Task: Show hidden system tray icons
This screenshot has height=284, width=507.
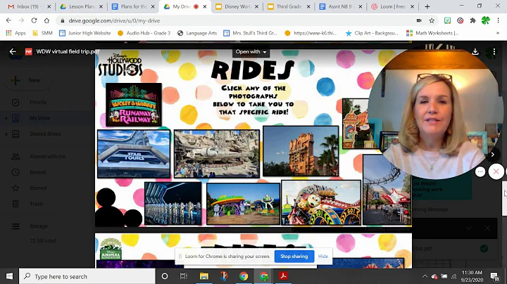Action: (425, 276)
